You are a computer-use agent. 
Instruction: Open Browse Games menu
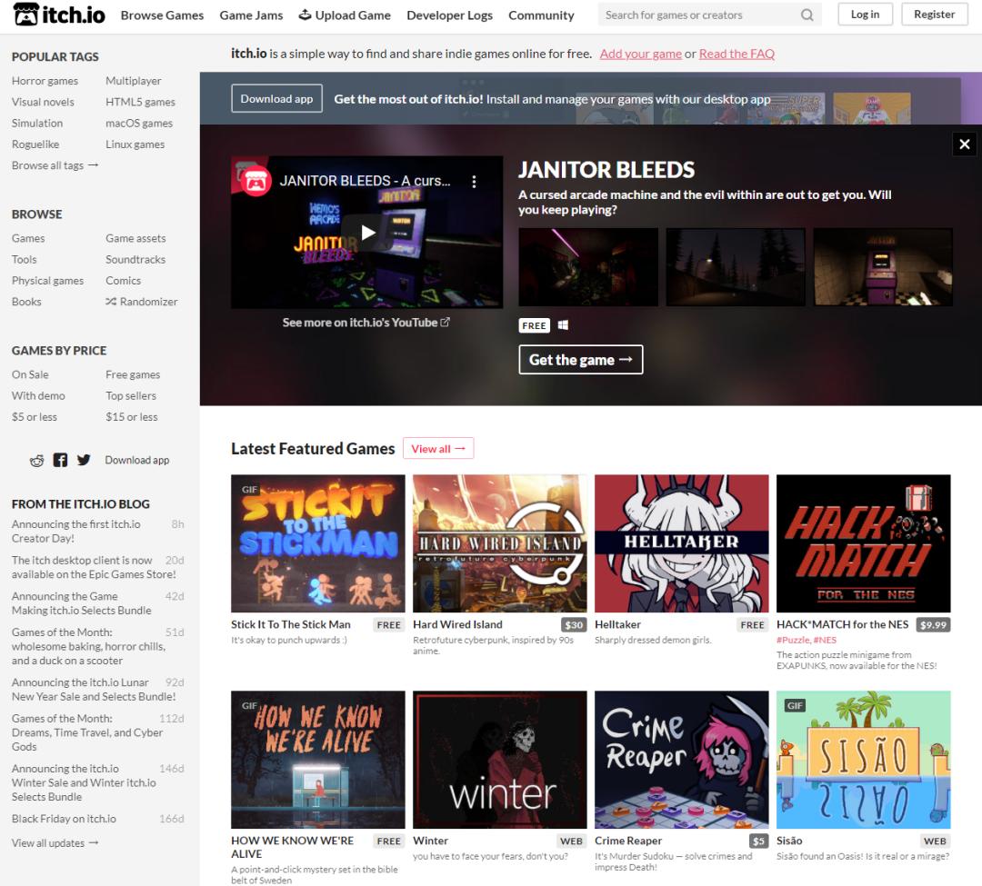(162, 15)
